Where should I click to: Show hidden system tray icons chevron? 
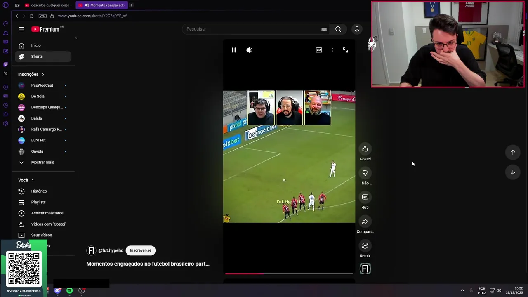(462, 290)
